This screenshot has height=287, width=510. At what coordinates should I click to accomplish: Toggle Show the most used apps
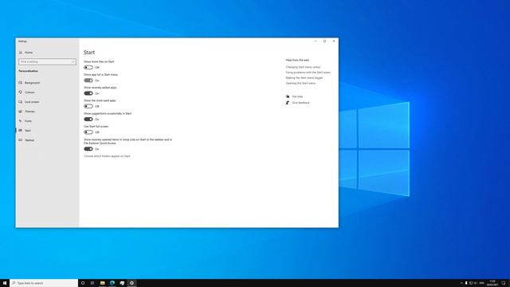pos(88,106)
